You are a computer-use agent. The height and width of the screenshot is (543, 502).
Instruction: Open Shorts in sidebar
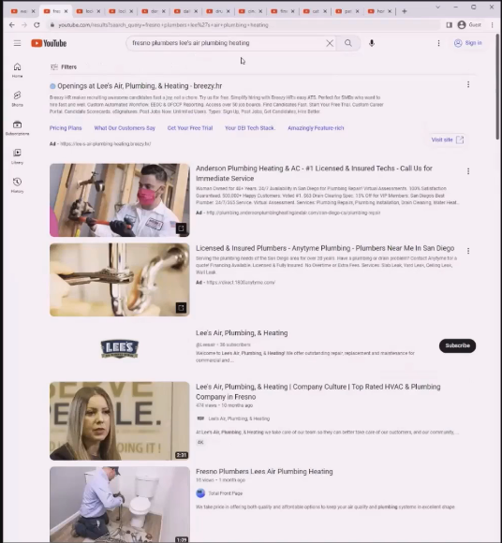click(17, 98)
